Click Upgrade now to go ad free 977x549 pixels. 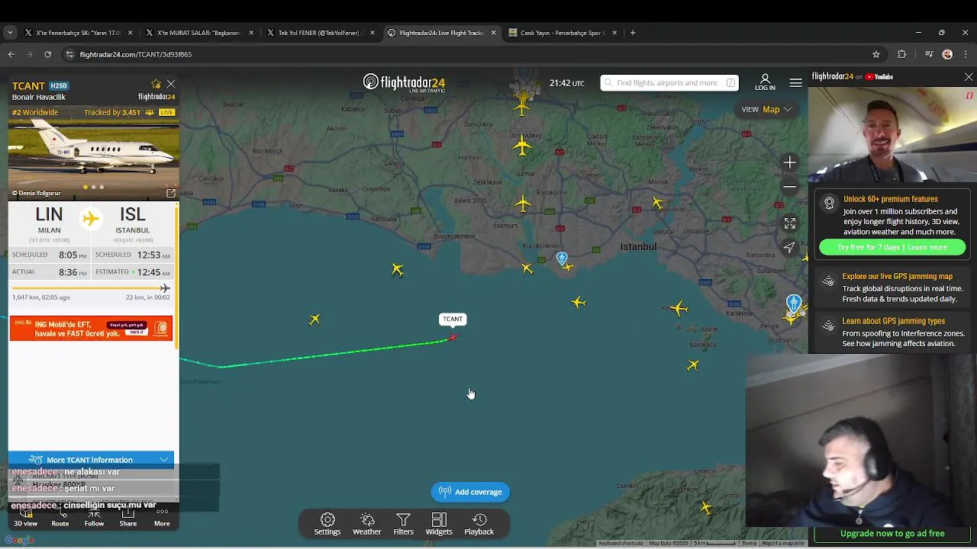(892, 534)
